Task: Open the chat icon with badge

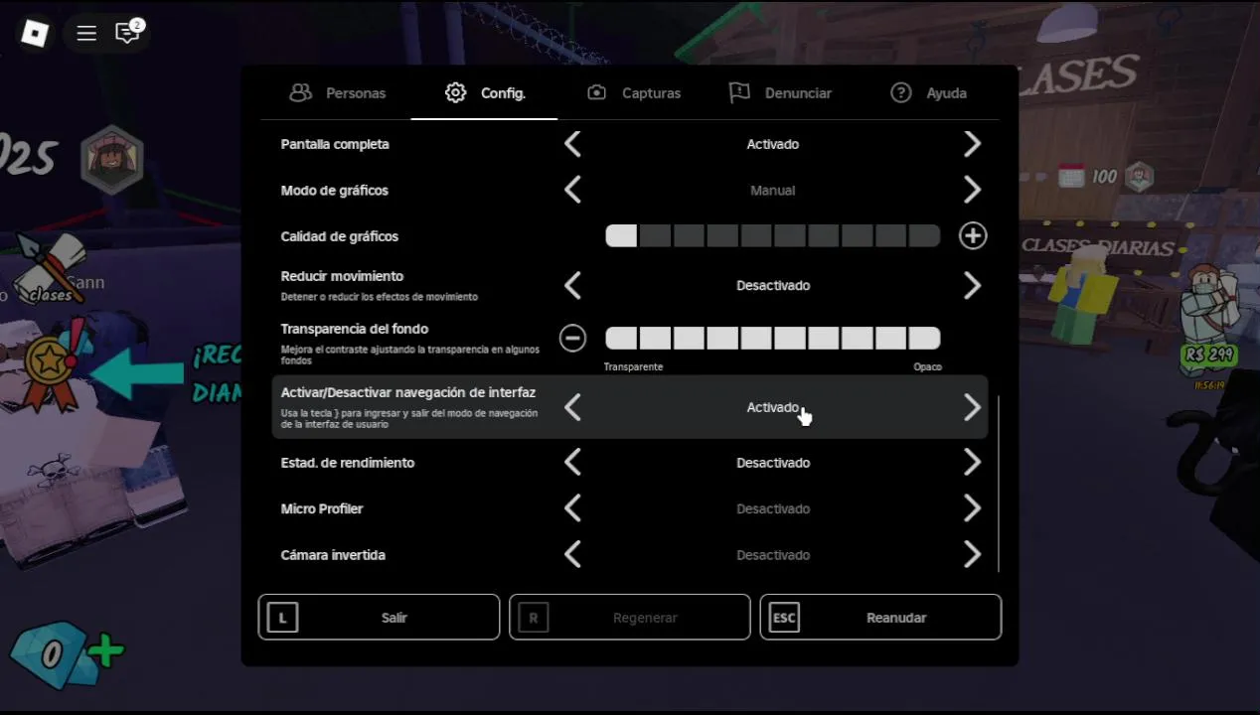Action: pos(128,33)
